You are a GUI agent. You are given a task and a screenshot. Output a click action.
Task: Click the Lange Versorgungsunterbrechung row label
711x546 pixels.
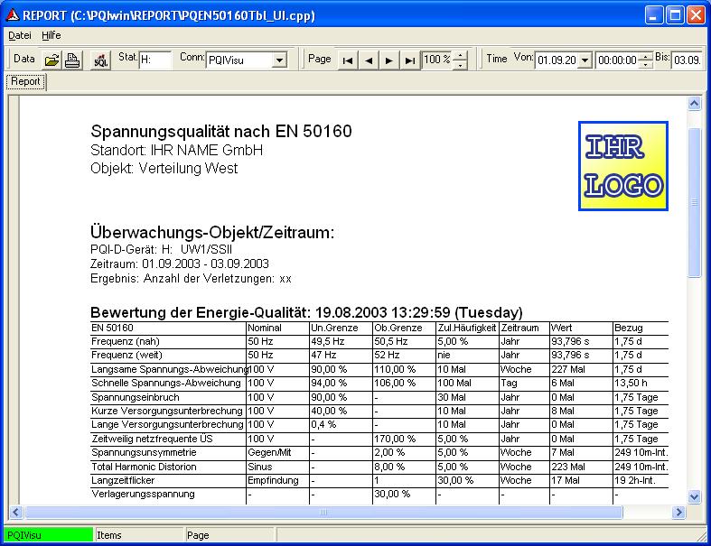tap(167, 424)
